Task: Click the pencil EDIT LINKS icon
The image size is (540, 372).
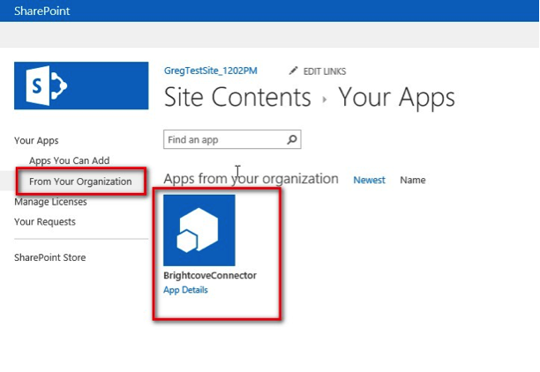Action: coord(294,71)
